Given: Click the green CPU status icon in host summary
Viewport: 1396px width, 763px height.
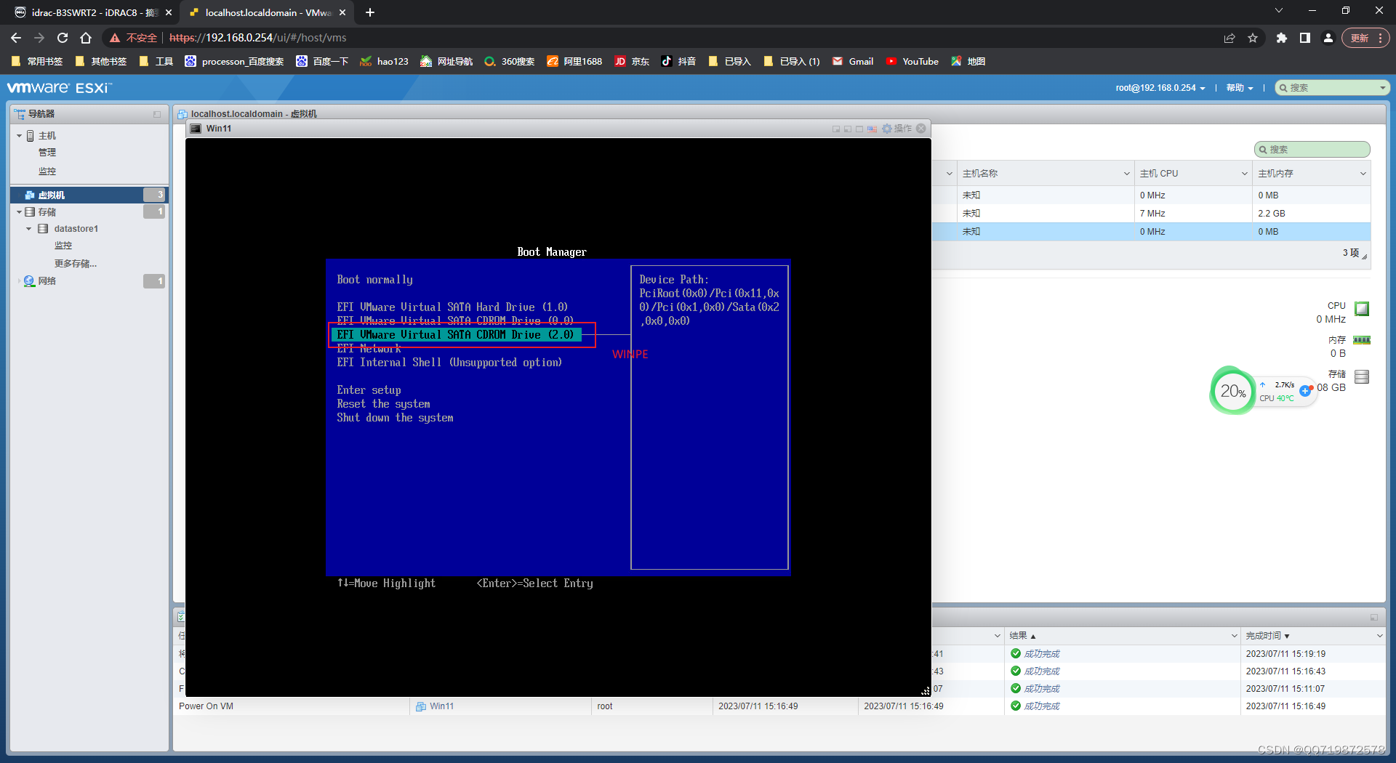Looking at the screenshot, I should pyautogui.click(x=1360, y=309).
